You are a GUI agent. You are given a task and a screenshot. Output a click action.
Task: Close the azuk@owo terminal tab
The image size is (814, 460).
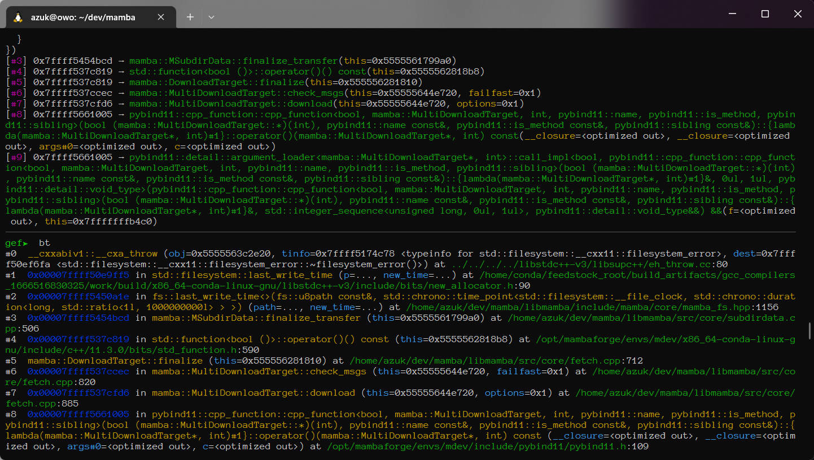click(x=161, y=17)
